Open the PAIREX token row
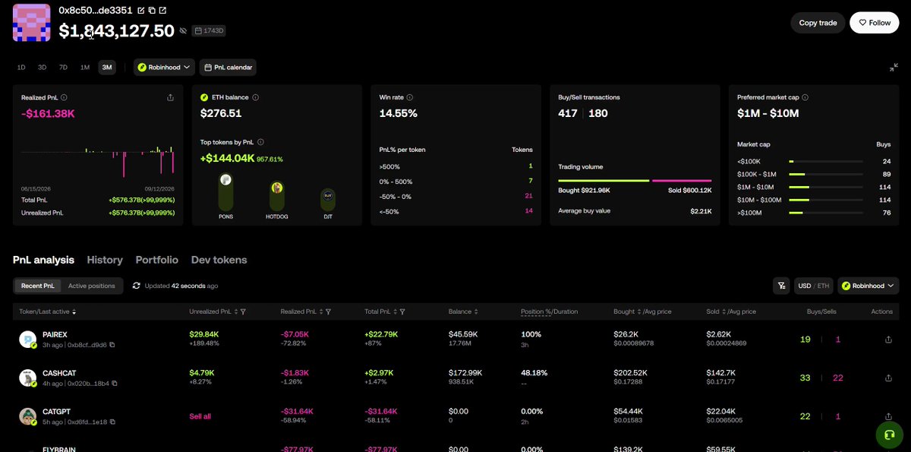 pos(455,339)
